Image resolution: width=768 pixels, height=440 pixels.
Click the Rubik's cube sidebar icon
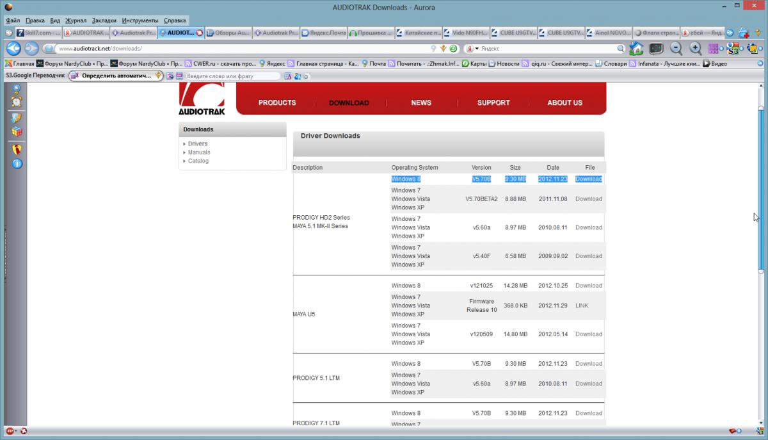tap(17, 132)
